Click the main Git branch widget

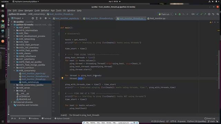click(x=211, y=121)
